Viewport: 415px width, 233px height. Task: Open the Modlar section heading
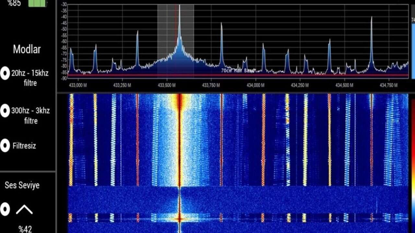(x=27, y=50)
